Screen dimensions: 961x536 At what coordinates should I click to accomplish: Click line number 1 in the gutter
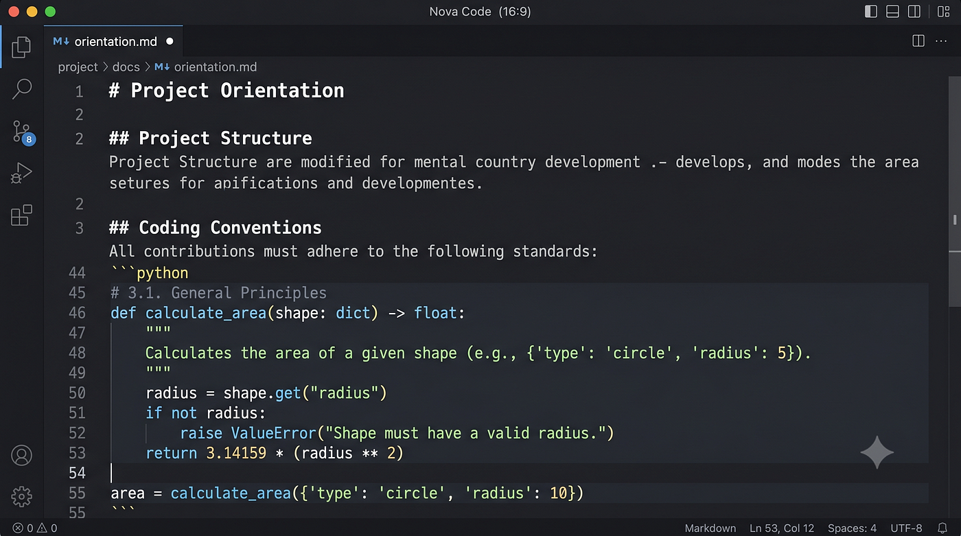[79, 92]
